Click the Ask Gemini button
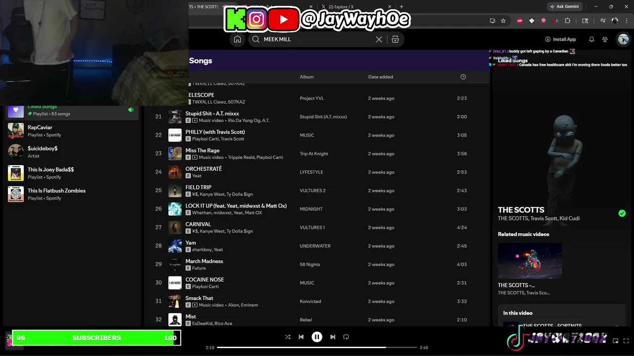 tap(565, 6)
